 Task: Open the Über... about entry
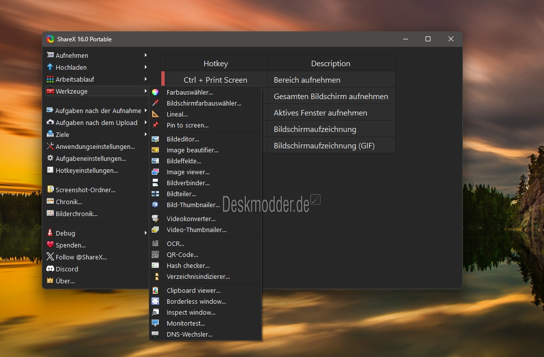pos(97,281)
